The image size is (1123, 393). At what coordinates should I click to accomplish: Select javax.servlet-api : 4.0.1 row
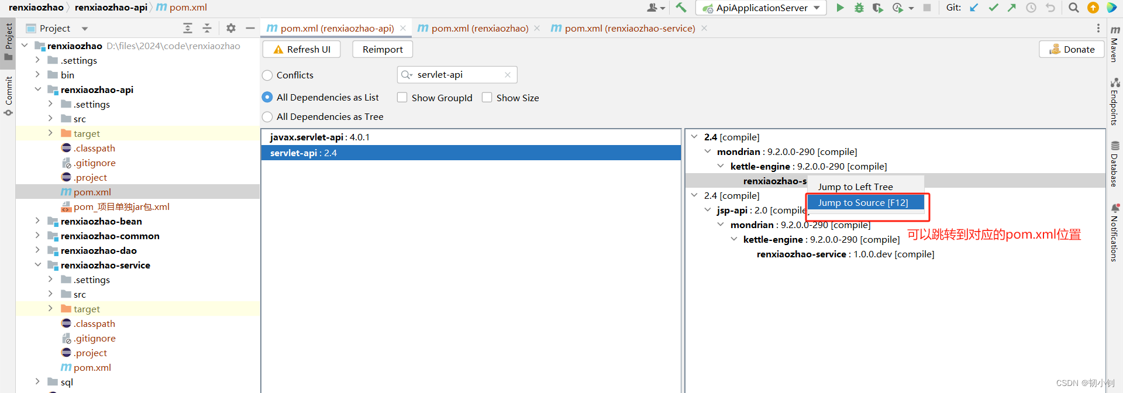coord(471,137)
